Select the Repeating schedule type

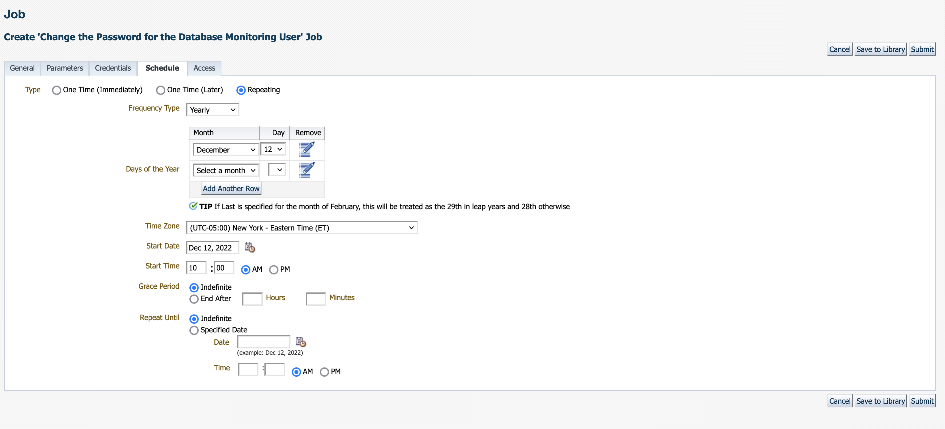pos(241,90)
